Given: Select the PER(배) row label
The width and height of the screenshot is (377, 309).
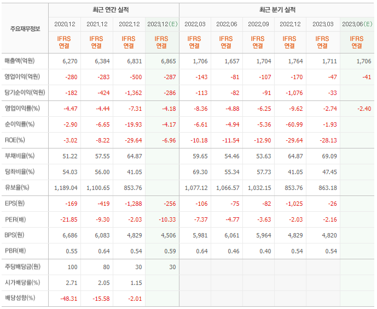Looking at the screenshot, I should 15,219.
